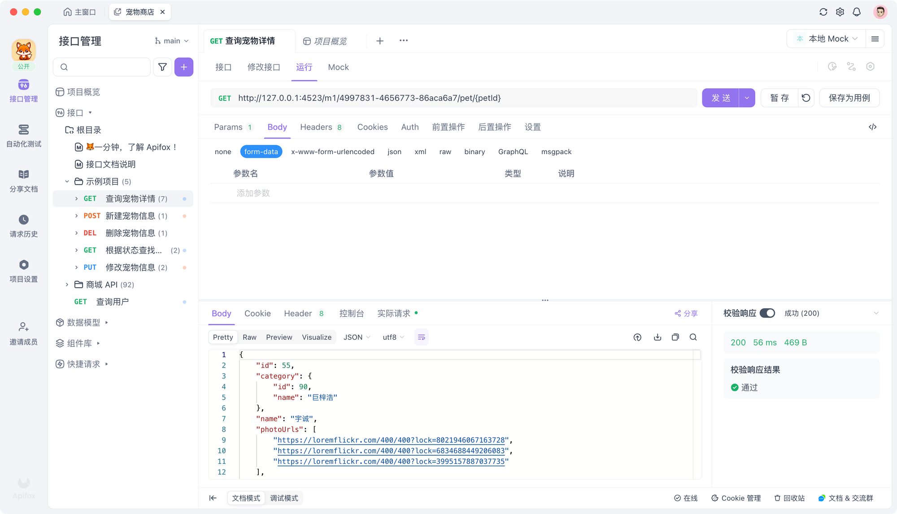The image size is (897, 514).
Task: Toggle the 校验响应 switch off
Action: point(769,313)
